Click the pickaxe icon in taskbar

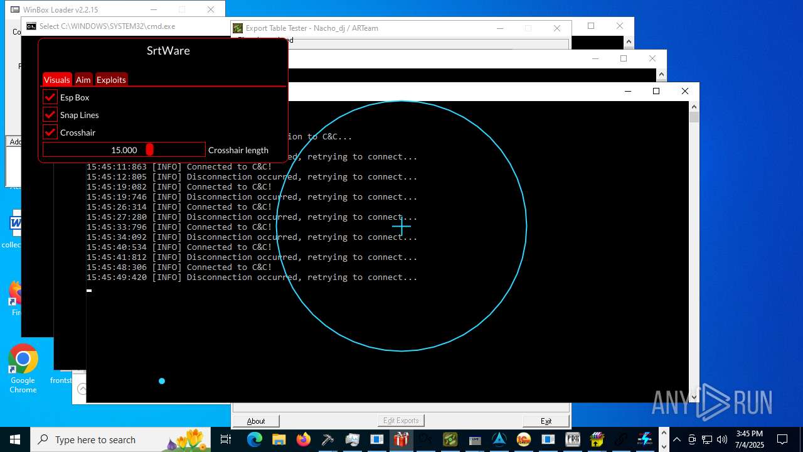pos(327,439)
